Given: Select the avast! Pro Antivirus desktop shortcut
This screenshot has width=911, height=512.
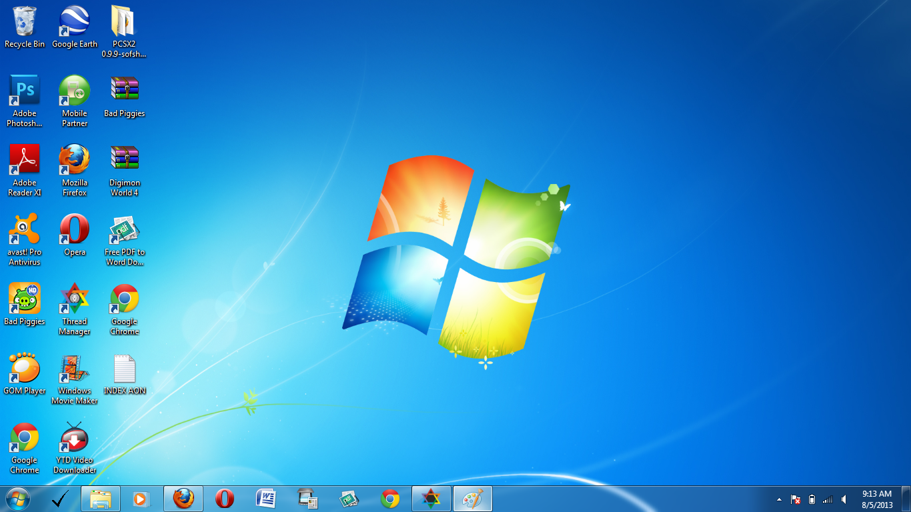Looking at the screenshot, I should click(25, 240).
